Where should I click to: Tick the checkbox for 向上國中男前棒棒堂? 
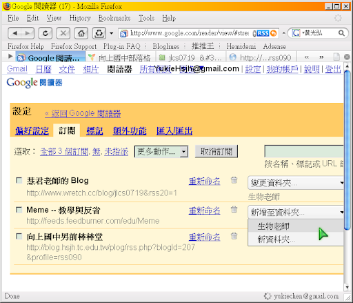19,237
